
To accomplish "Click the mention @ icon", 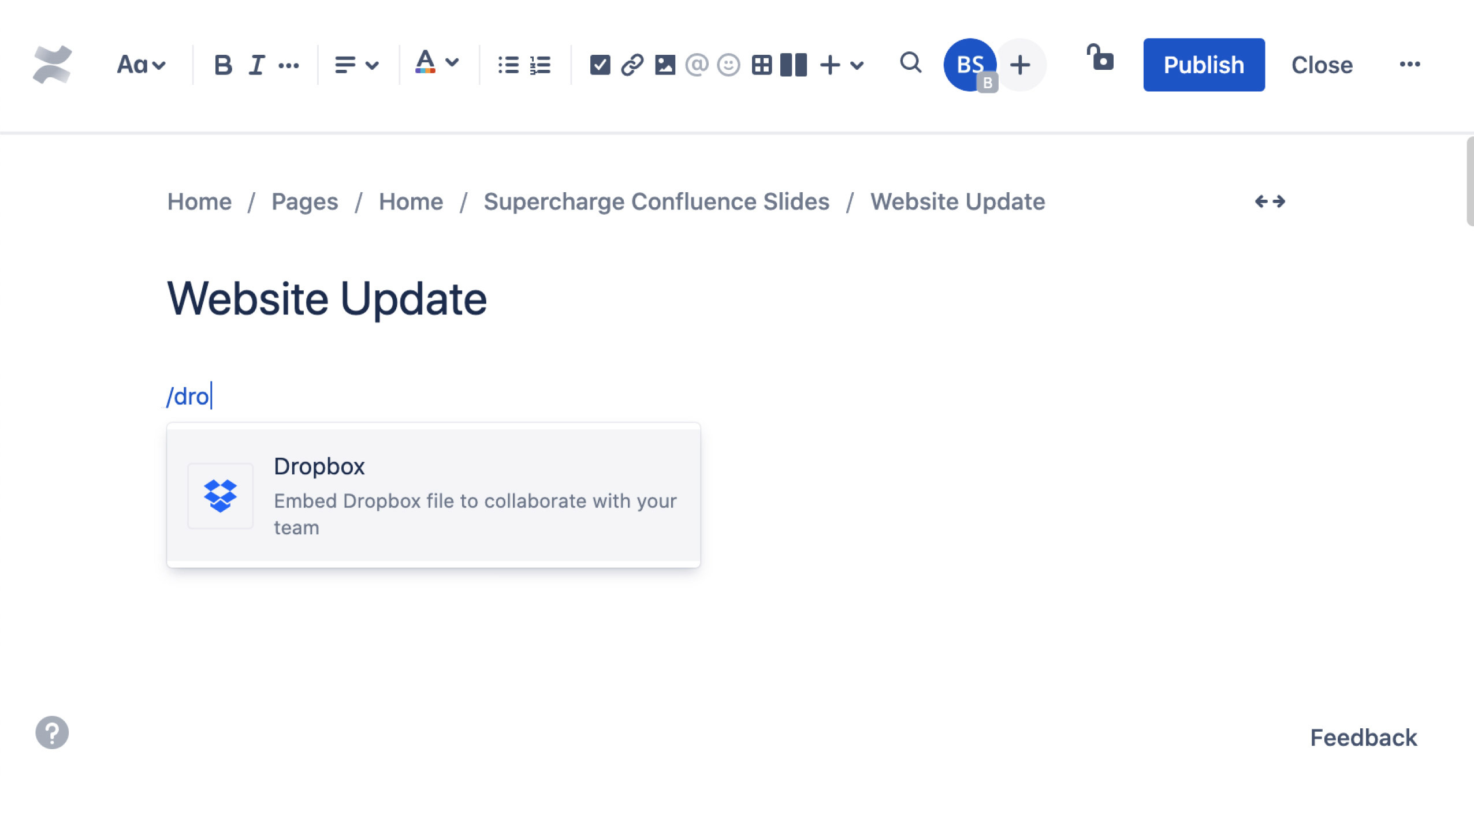I will tap(698, 65).
